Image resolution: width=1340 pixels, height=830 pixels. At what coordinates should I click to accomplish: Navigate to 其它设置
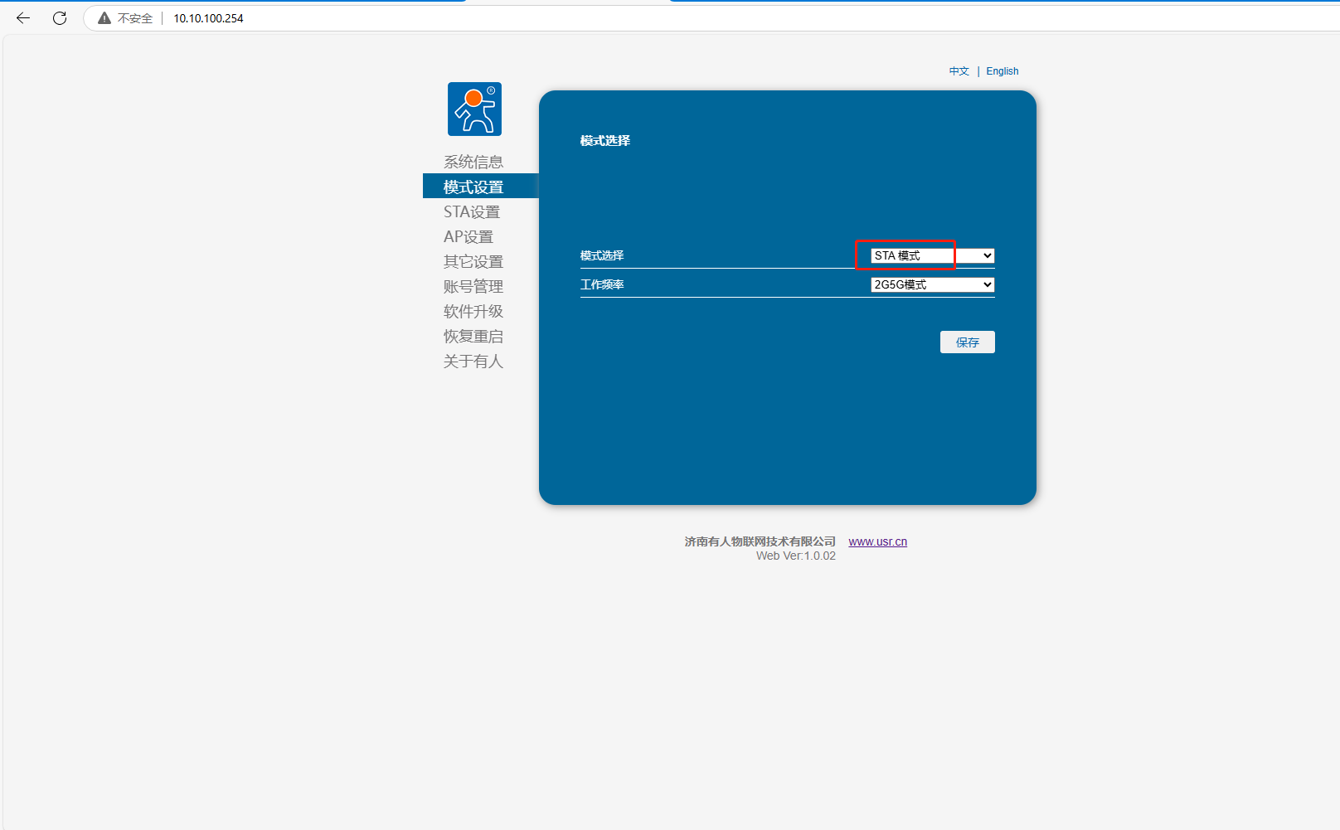pyautogui.click(x=473, y=261)
